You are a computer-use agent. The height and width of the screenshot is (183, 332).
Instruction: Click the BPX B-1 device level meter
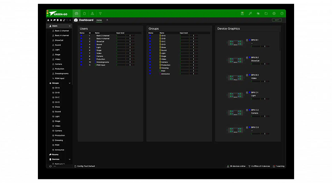pos(260,46)
